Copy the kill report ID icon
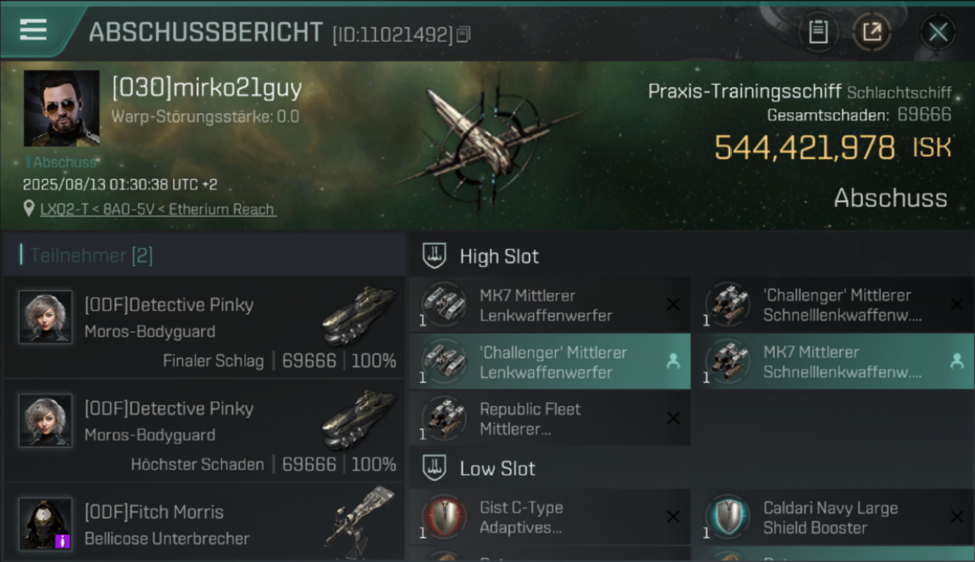975x562 pixels. (463, 34)
